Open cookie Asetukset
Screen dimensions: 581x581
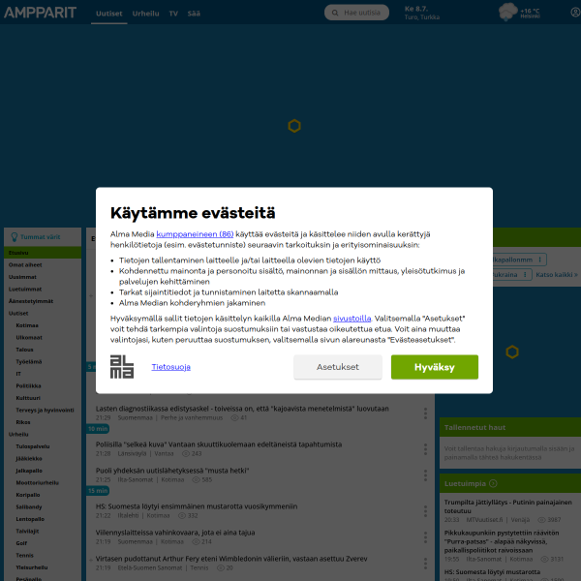(338, 367)
